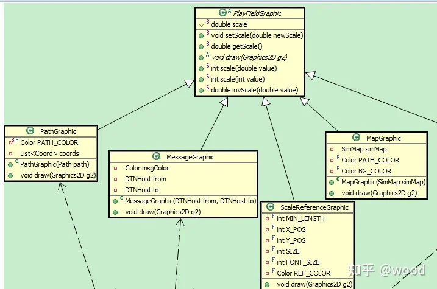
Task: Click the red field icon beside Color REF_COLOR
Action: [x=268, y=274]
